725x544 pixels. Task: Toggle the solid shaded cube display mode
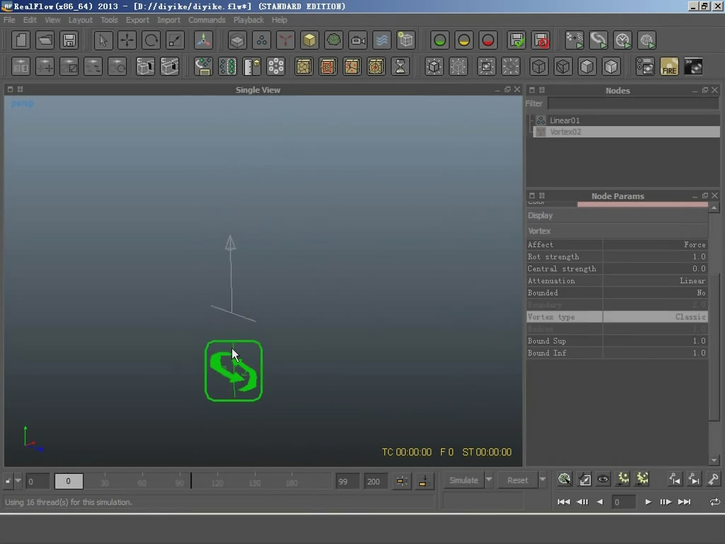tap(587, 67)
